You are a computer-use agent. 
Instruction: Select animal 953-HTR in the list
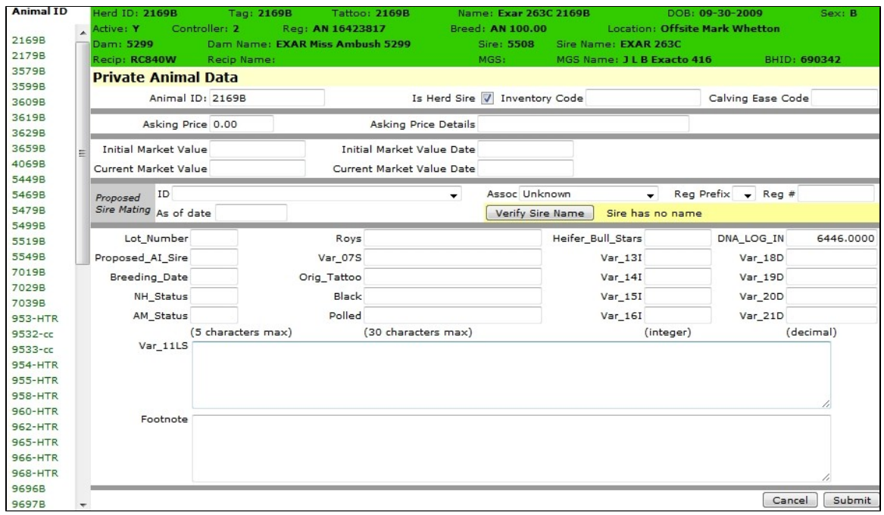point(35,318)
